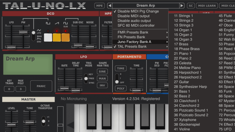Screen dimensions: 235x132
Task: Flip the LFO/MAN/ENV pulse width switch
Action: [33, 36]
